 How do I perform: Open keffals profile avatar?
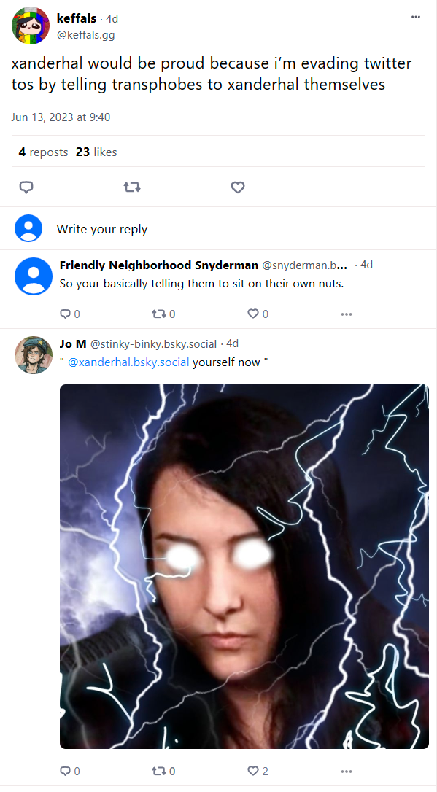[31, 26]
